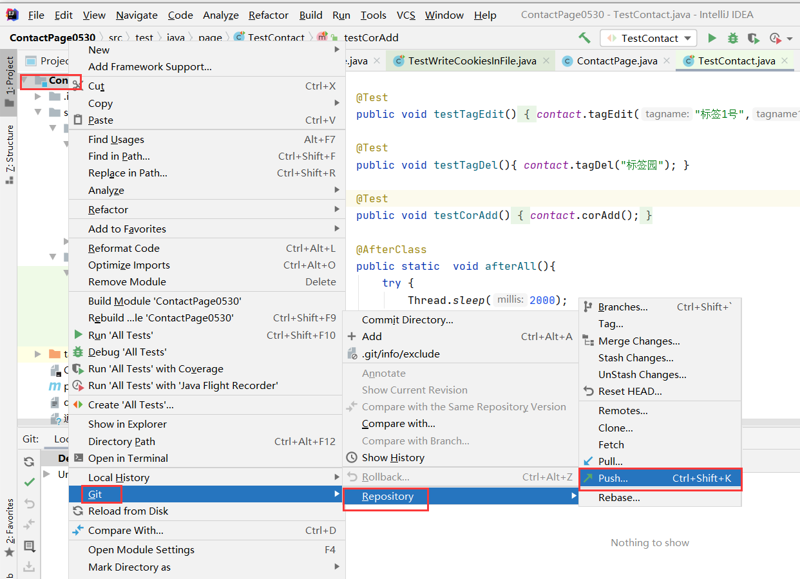800x579 pixels.
Task: Close the TestContact.java editor tab
Action: pos(785,61)
